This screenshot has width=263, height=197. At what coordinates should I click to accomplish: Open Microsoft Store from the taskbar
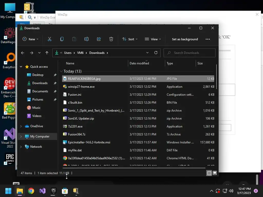click(x=65, y=191)
